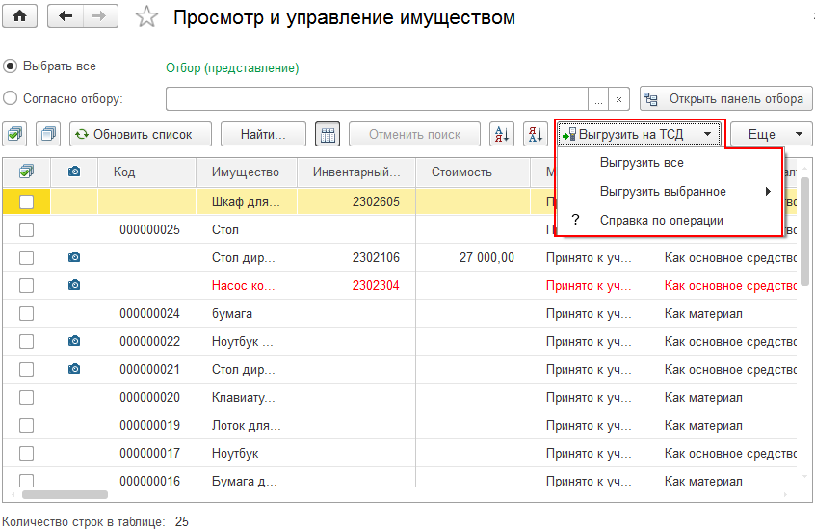Check the box for the Стол 000000025 row

(x=27, y=230)
